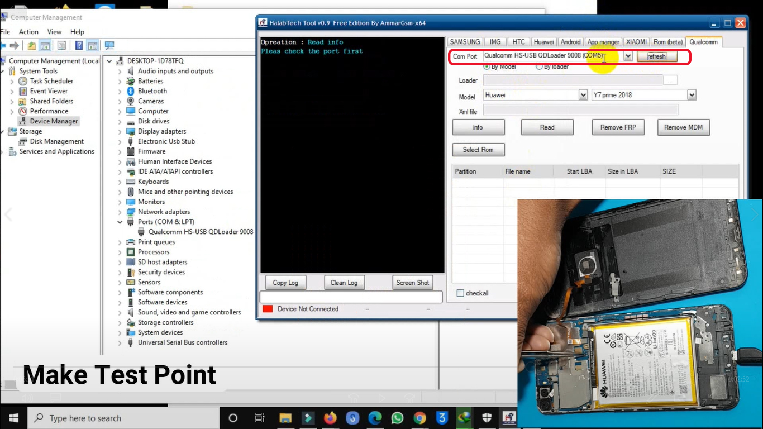
Task: Open the Com Port dropdown arrow
Action: [x=628, y=56]
